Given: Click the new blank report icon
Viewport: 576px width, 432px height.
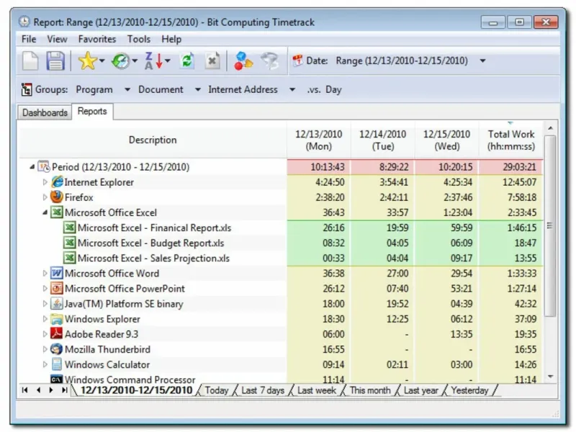Looking at the screenshot, I should [x=30, y=61].
